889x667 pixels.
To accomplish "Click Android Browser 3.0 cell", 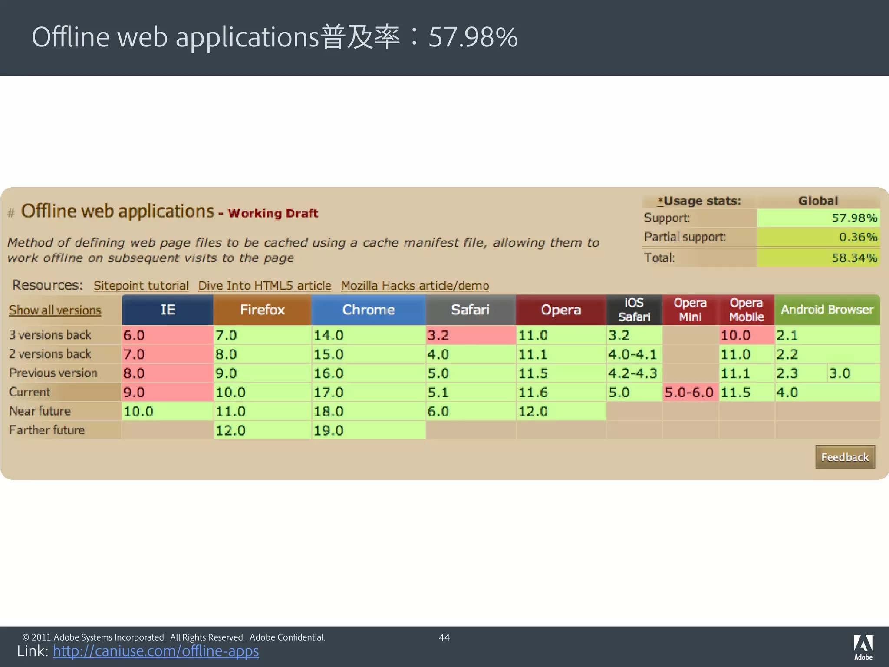I will pos(853,373).
